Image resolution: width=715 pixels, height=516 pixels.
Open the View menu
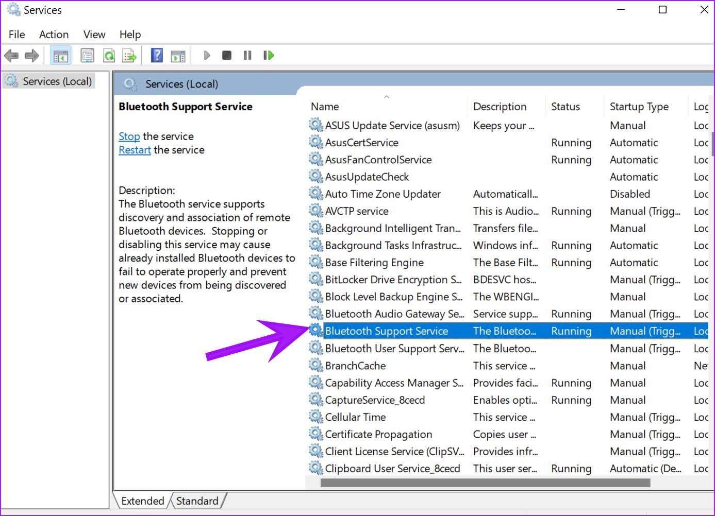pyautogui.click(x=94, y=34)
